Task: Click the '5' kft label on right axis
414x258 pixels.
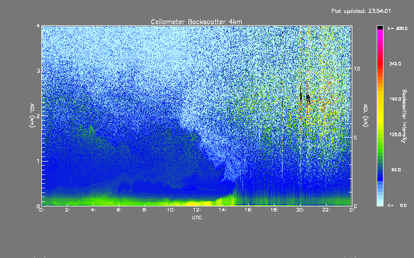Action: [x=355, y=137]
